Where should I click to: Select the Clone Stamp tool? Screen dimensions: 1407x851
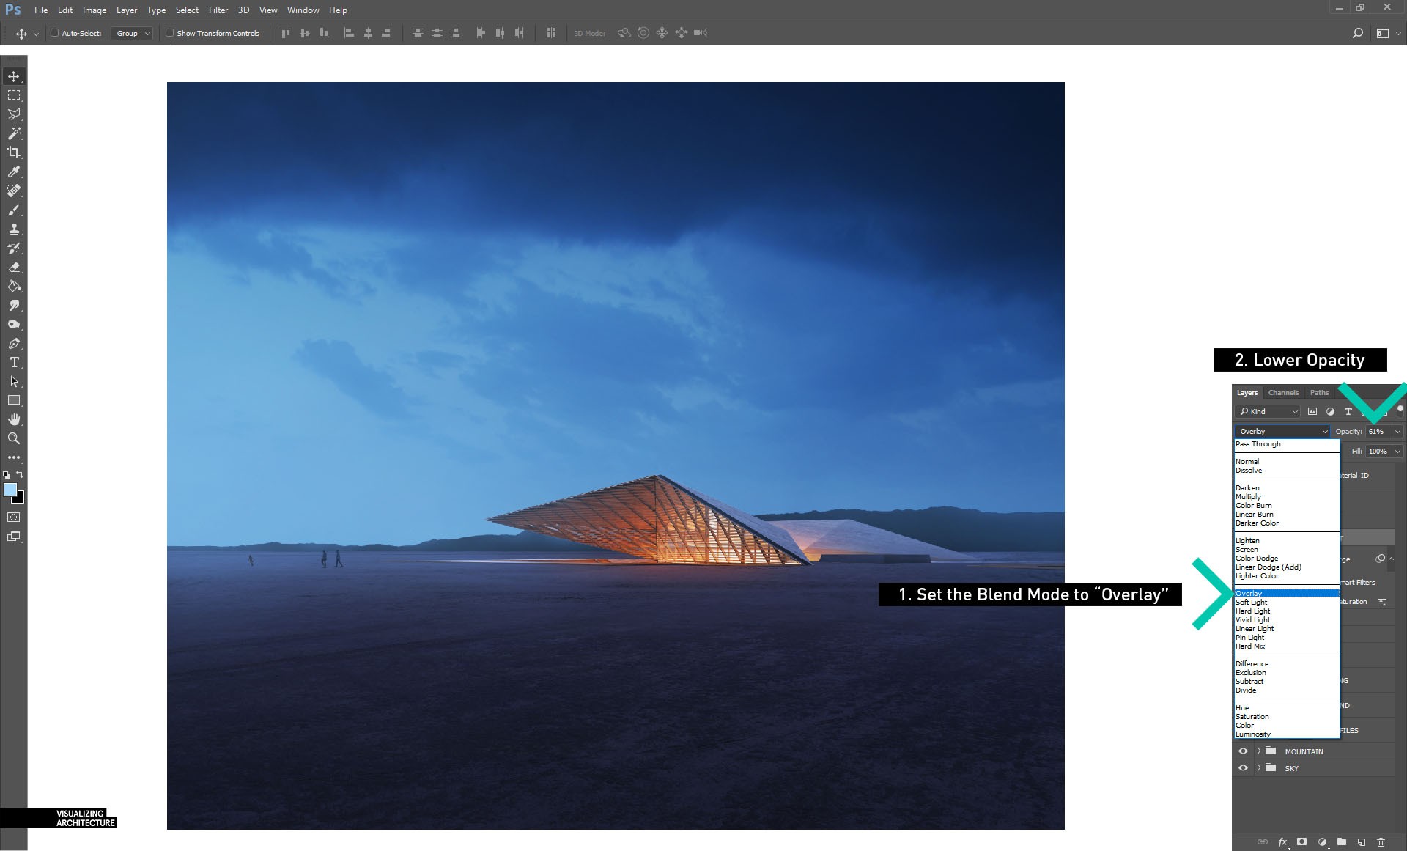click(14, 229)
